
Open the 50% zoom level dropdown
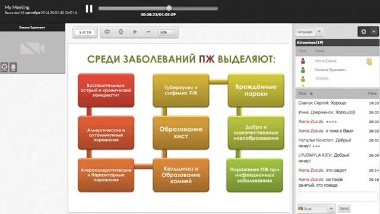point(167,32)
